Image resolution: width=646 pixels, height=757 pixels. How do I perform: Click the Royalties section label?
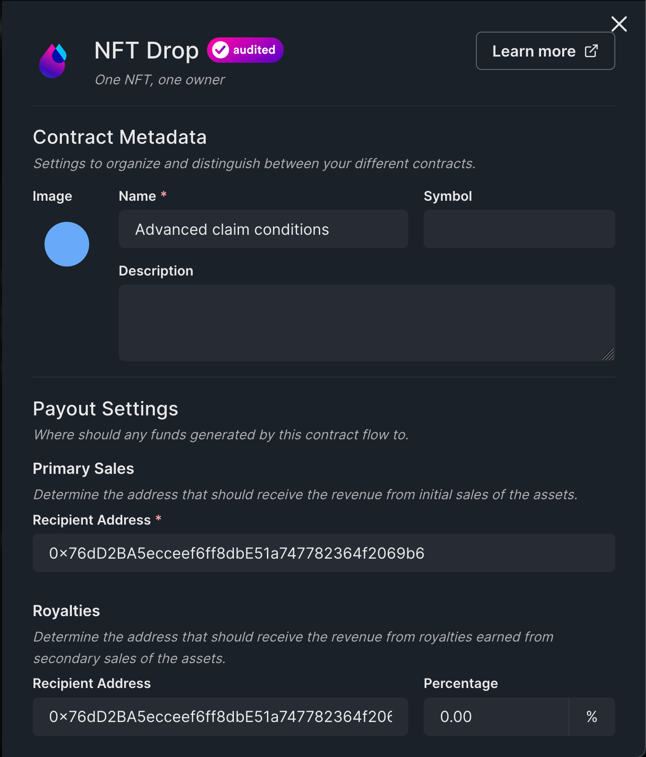[x=66, y=611]
